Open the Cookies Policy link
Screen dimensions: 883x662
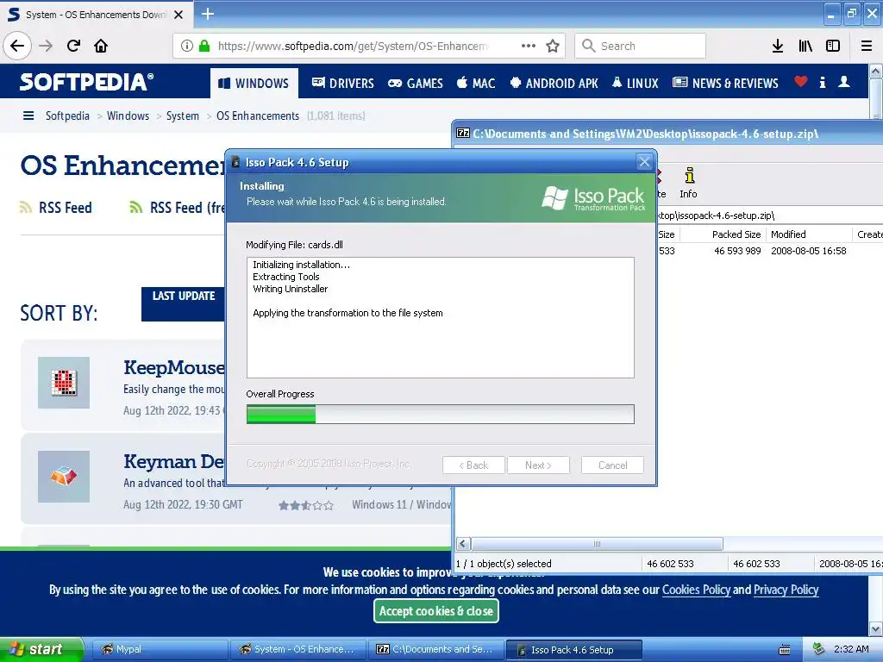696,590
